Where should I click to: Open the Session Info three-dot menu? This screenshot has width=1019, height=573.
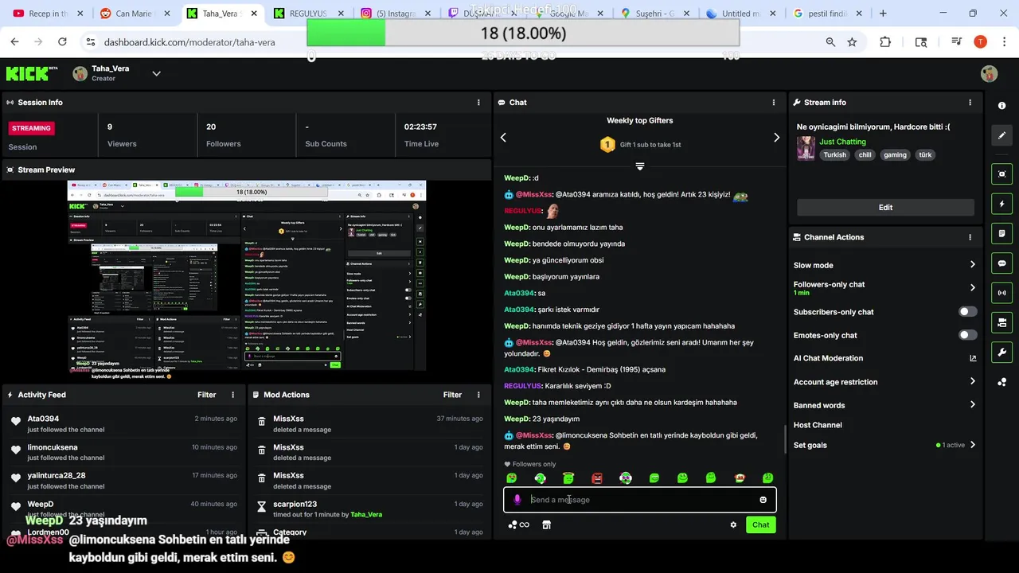tap(478, 103)
